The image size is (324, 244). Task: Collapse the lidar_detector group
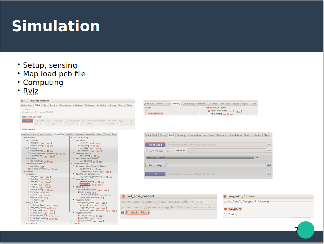pyautogui.click(x=24, y=202)
